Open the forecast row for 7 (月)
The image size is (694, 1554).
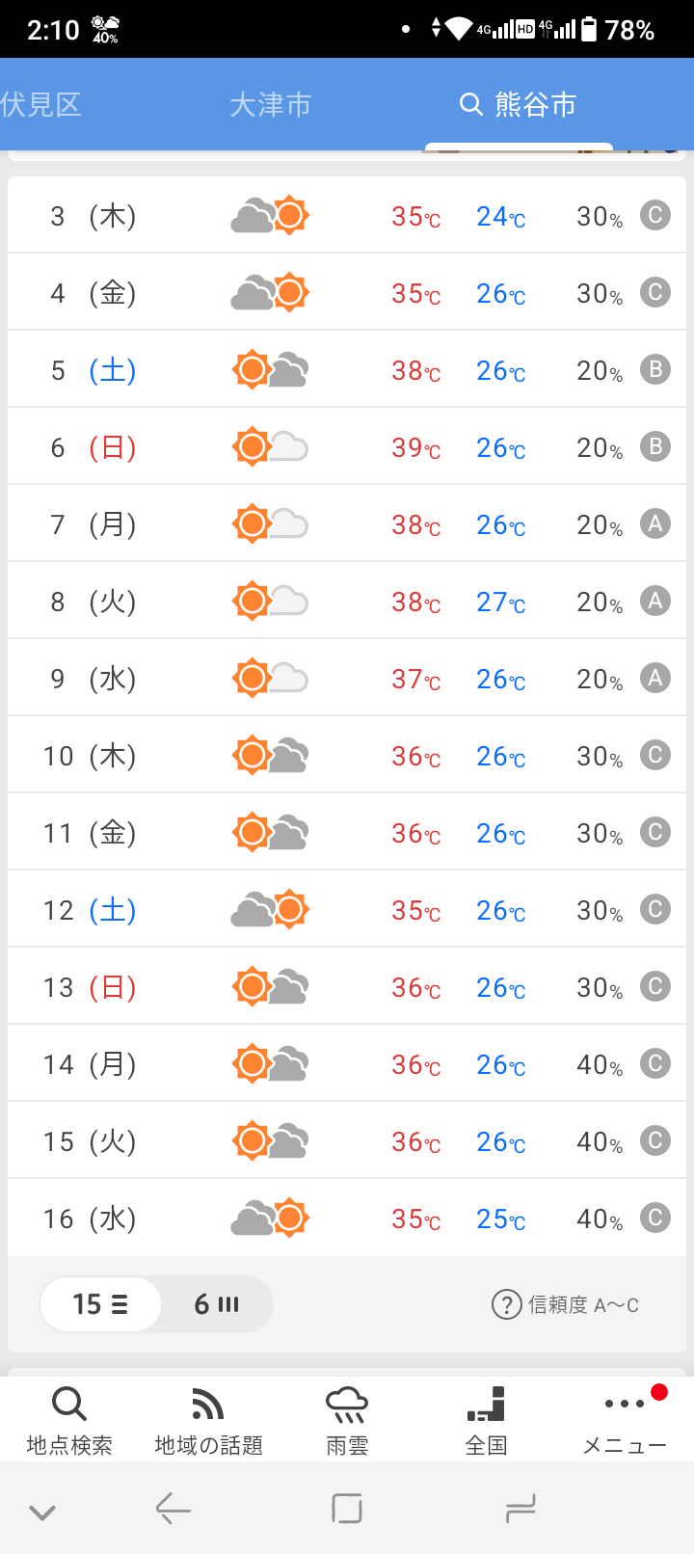[x=347, y=523]
